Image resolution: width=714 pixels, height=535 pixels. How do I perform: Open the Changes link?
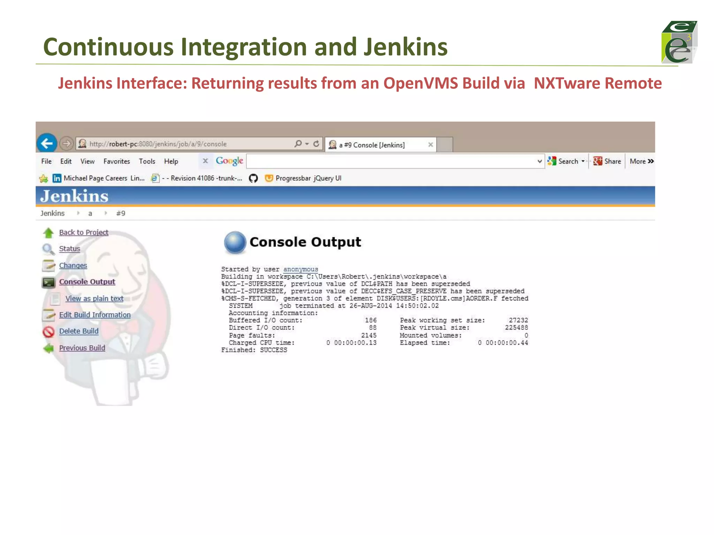73,265
